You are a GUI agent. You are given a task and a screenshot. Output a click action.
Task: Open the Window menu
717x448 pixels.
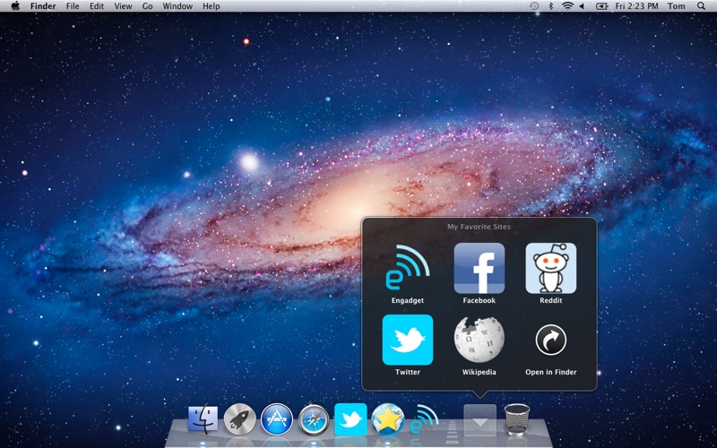tap(177, 6)
